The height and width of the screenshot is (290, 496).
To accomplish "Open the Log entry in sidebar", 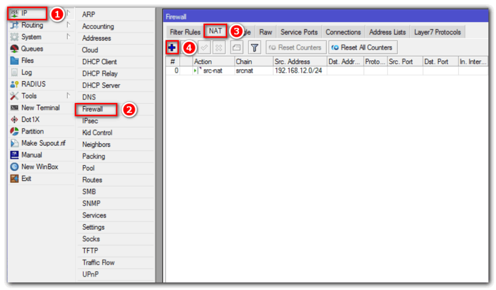I will coord(27,72).
